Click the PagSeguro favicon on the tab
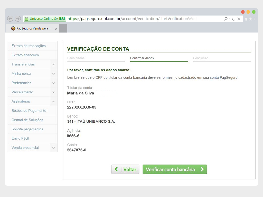Viewport: 263px width, 197px height. tap(13, 28)
